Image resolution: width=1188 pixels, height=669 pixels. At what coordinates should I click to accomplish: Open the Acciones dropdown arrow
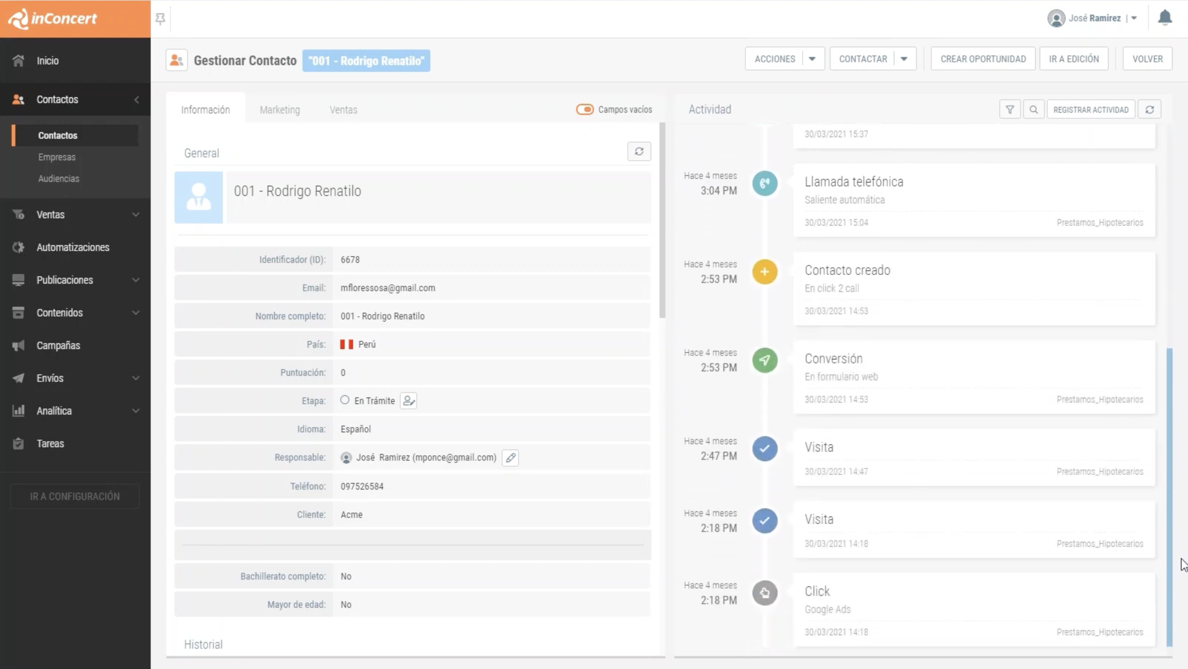pos(812,59)
